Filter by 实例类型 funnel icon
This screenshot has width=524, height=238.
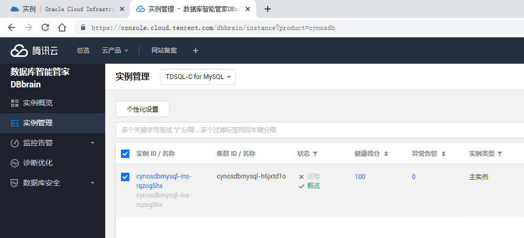point(500,154)
